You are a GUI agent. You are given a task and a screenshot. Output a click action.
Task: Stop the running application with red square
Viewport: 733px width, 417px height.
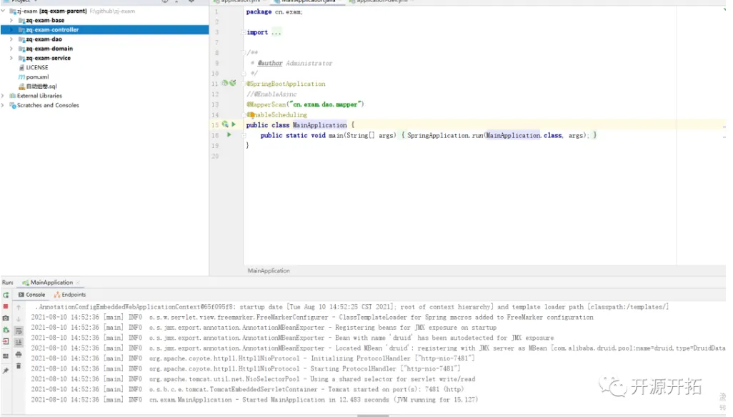coord(6,307)
